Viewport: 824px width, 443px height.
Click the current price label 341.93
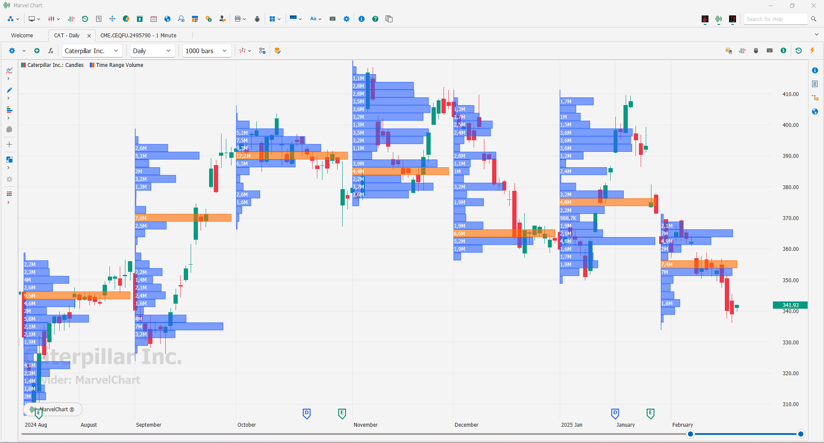tap(790, 305)
